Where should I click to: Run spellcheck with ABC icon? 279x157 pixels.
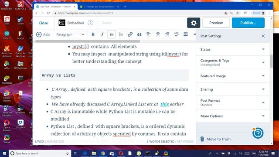coord(176,34)
